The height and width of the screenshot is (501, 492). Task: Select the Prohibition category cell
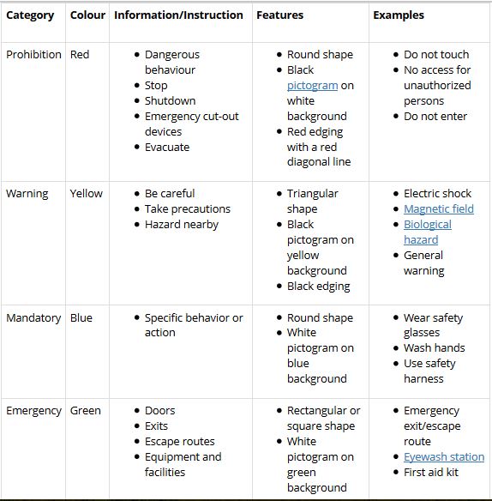(x=33, y=55)
